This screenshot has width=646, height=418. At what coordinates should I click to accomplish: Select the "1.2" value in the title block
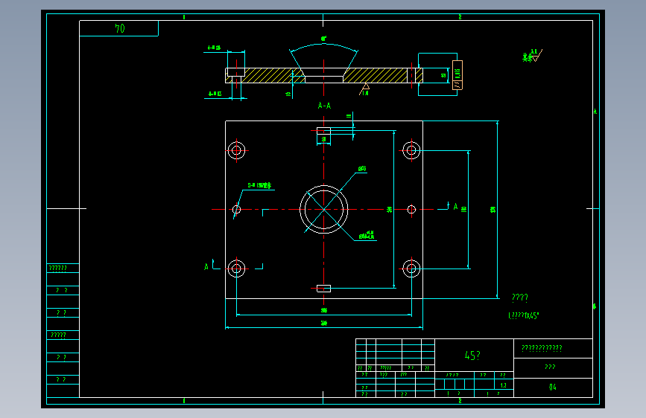point(503,385)
